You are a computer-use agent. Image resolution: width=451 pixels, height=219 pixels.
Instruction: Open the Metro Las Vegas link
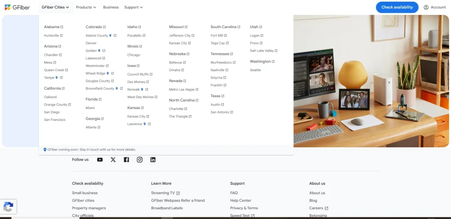(x=182, y=90)
